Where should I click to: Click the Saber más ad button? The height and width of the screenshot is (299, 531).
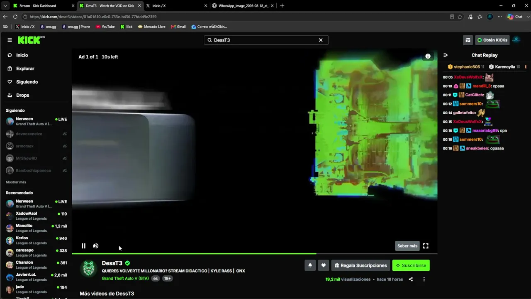pyautogui.click(x=407, y=246)
